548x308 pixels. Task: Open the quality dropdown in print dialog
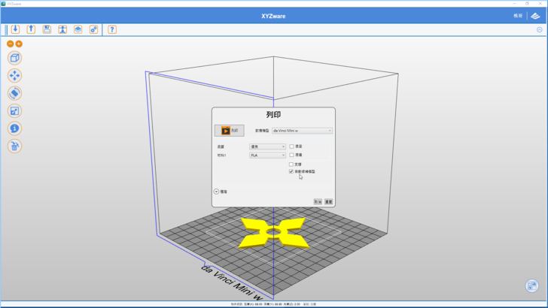tap(267, 146)
